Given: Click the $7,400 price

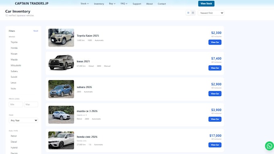Looking at the screenshot, I should [216, 58].
